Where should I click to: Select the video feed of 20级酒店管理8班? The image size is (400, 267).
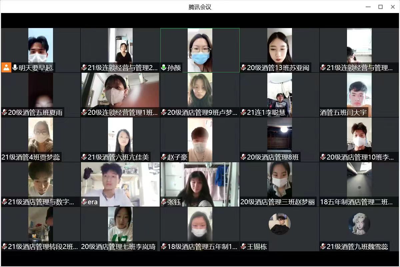[280, 140]
